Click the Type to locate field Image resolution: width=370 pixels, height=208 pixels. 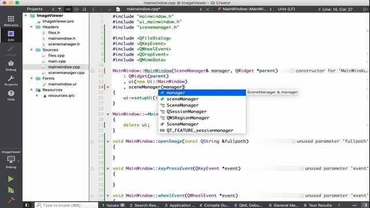coord(66,205)
